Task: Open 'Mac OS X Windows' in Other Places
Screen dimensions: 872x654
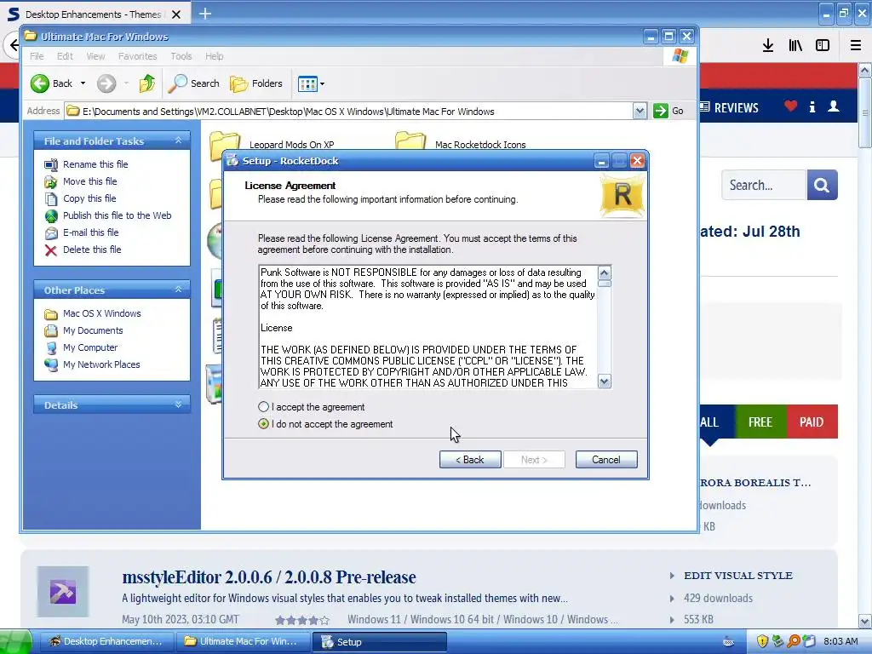Action: [102, 313]
